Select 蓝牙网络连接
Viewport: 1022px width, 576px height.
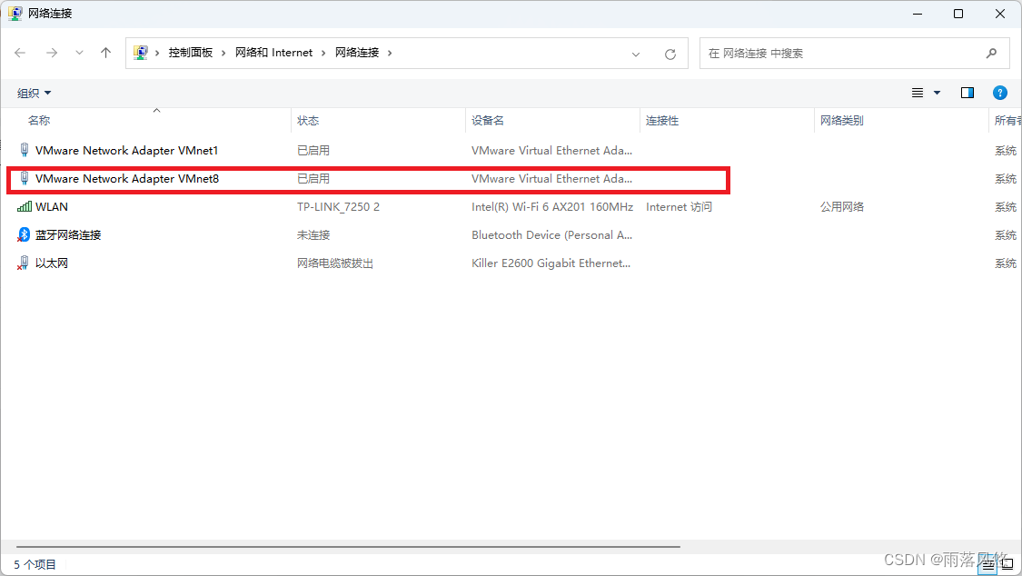68,235
